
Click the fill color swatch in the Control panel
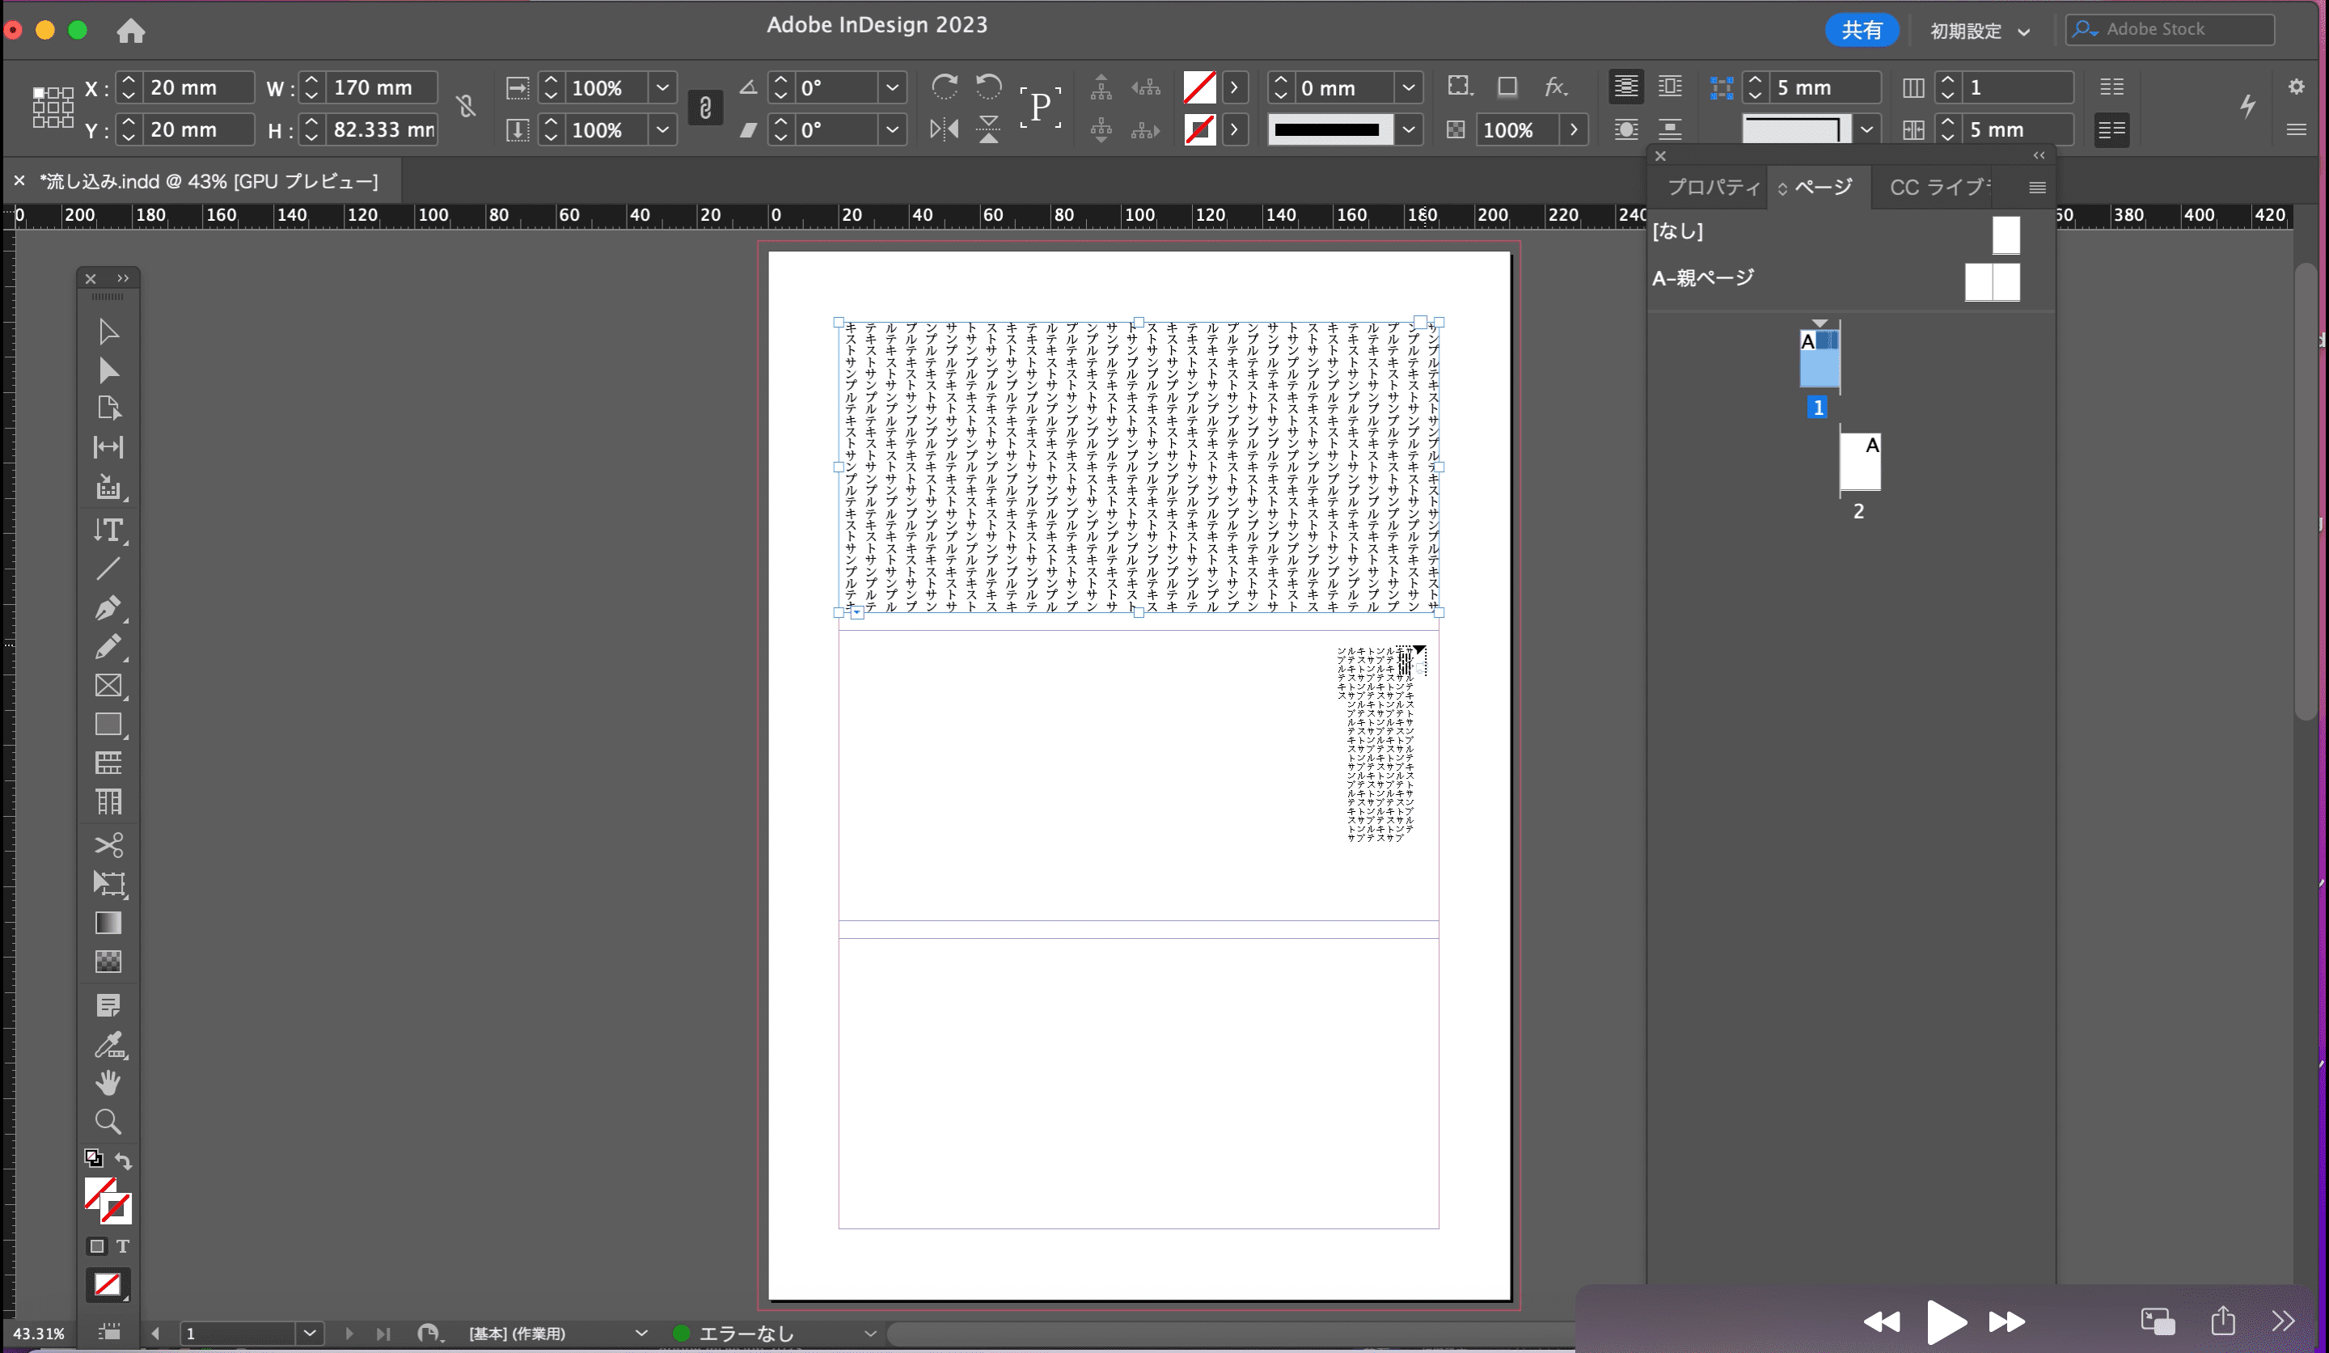1198,88
